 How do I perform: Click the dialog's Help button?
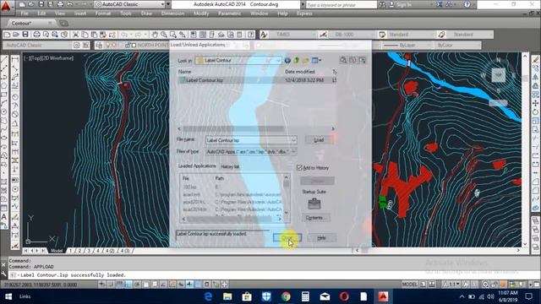point(321,238)
